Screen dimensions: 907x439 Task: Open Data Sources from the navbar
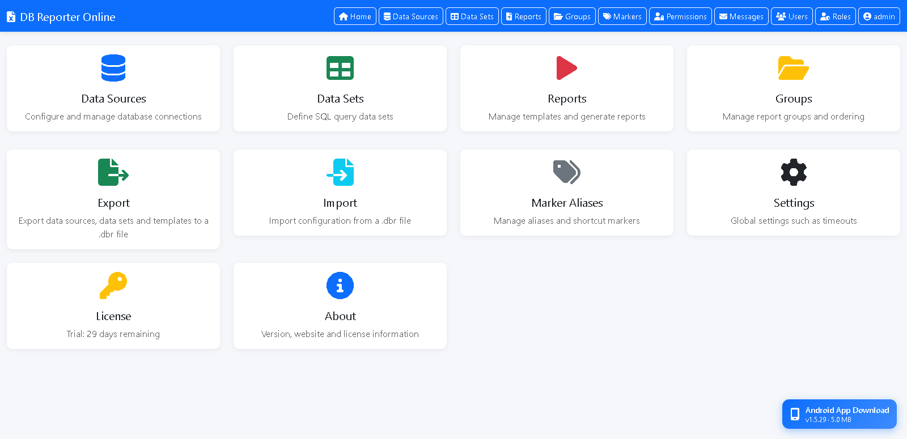coord(411,16)
